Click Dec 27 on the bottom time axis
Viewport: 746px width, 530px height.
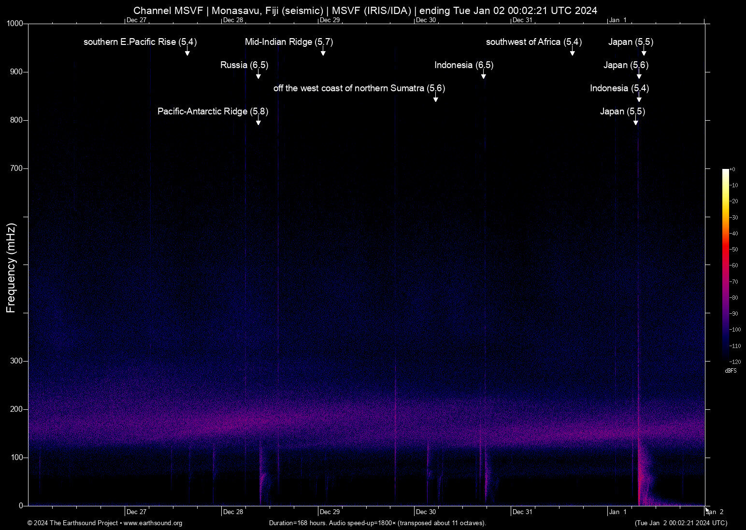pyautogui.click(x=136, y=512)
